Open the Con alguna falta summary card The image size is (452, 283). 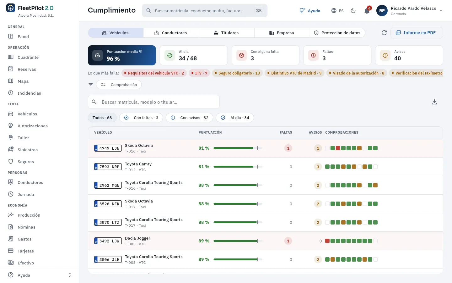tap(266, 55)
